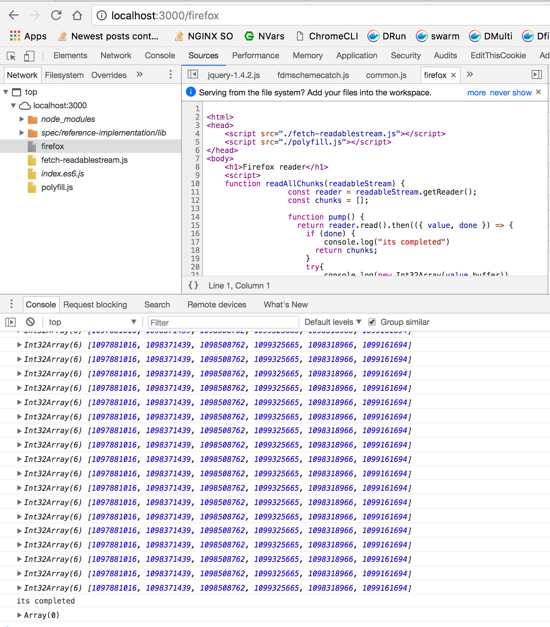550x627 pixels.
Task: Open the jquery-1.4.2.js file tab
Action: pyautogui.click(x=234, y=75)
